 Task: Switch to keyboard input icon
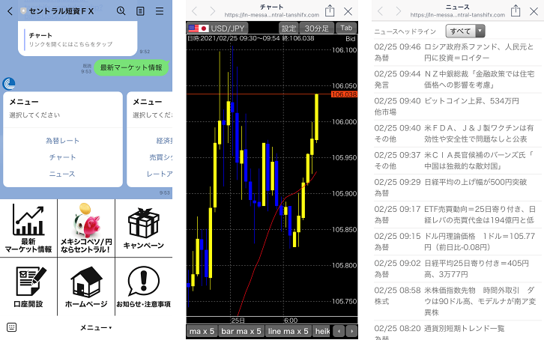tap(11, 327)
